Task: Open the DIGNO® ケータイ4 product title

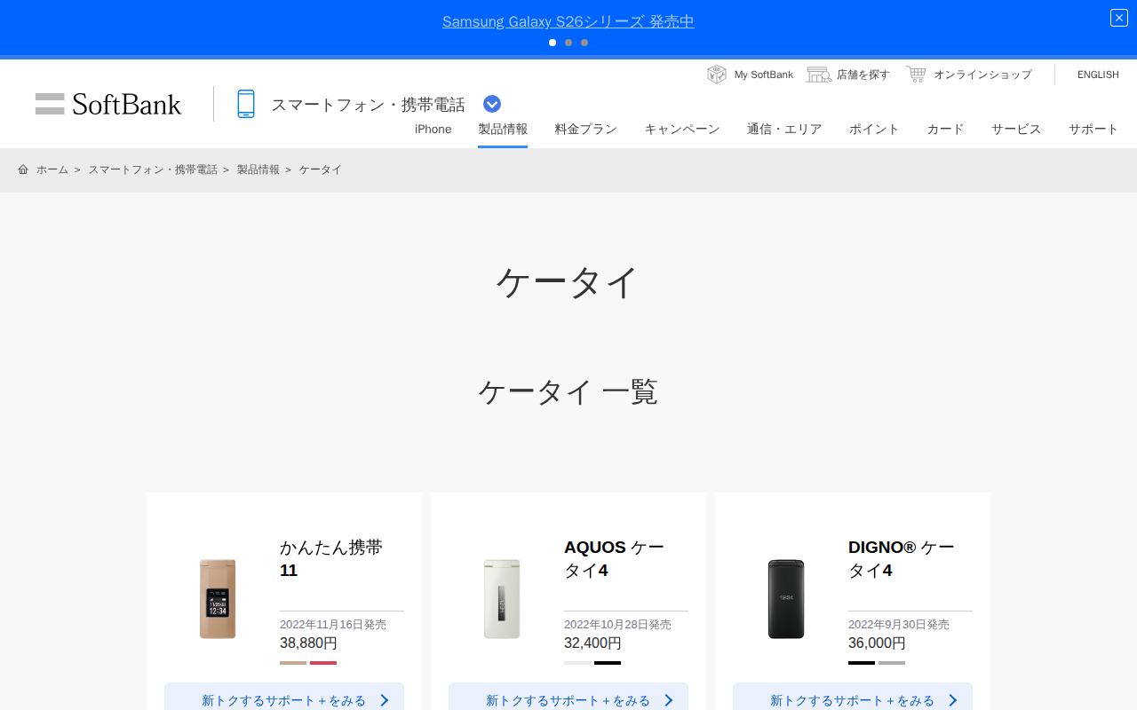Action: click(x=902, y=559)
